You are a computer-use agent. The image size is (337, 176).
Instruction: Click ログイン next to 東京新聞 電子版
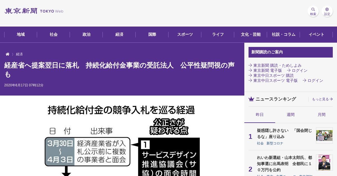(x=297, y=70)
